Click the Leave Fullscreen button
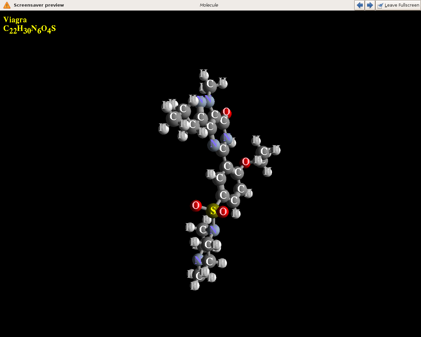 (398, 5)
